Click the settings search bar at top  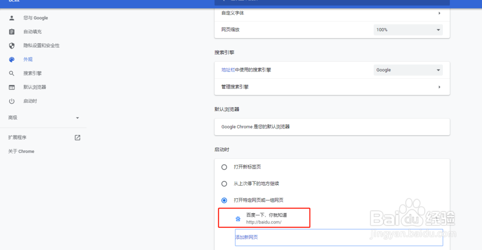[x=332, y=2]
